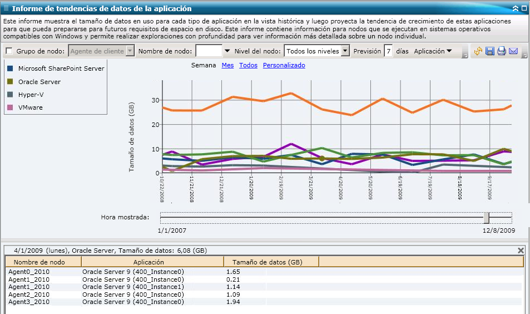Click the Previsión days input field
530x314 pixels.
click(389, 51)
